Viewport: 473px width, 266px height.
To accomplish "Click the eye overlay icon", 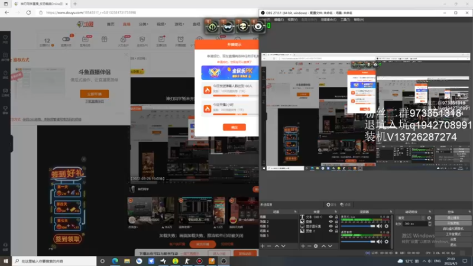I will pyautogui.click(x=258, y=27).
